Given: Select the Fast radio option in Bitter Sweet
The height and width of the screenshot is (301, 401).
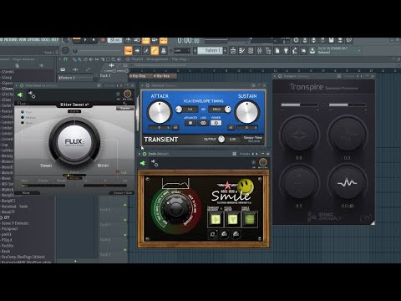Looking at the screenshot, I should pyautogui.click(x=23, y=112).
